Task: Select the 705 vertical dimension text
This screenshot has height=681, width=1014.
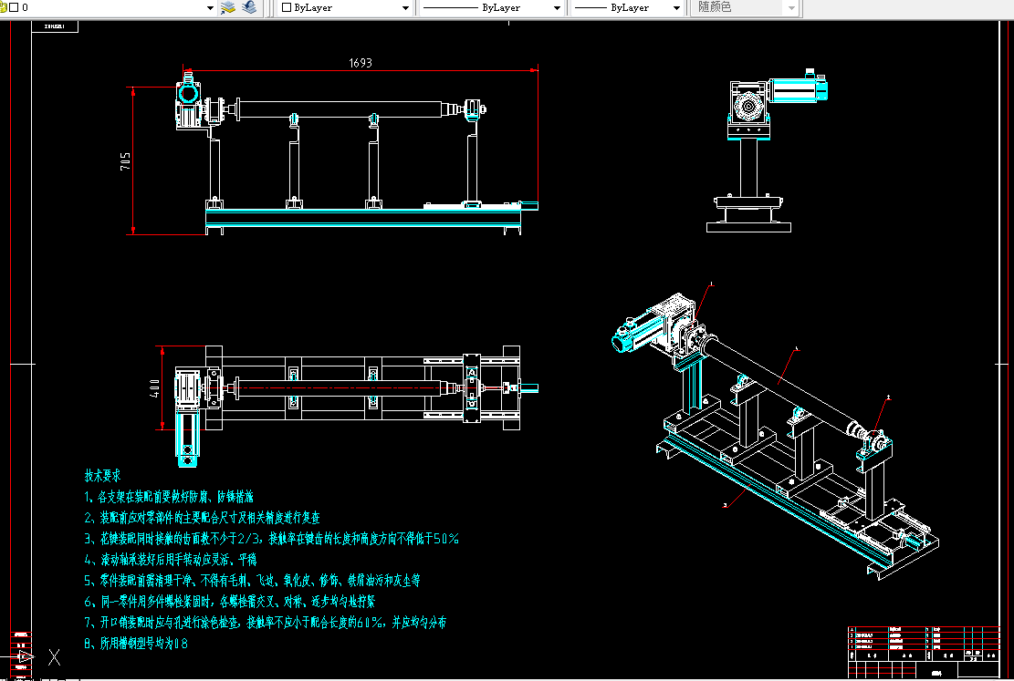Action: point(125,161)
